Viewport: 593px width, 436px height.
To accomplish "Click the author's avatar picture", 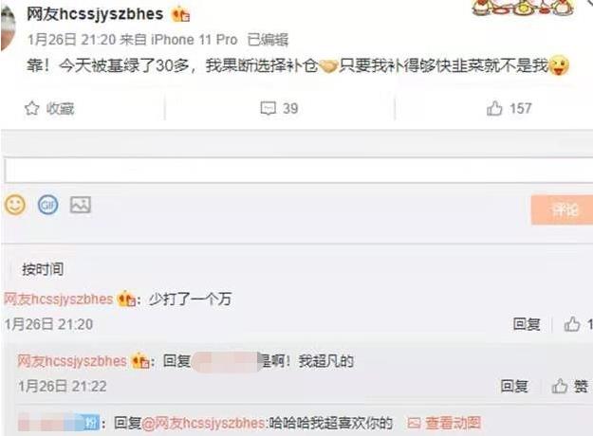I will pyautogui.click(x=8, y=28).
